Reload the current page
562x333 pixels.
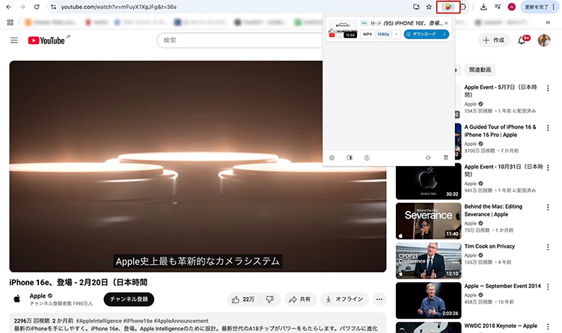point(37,7)
